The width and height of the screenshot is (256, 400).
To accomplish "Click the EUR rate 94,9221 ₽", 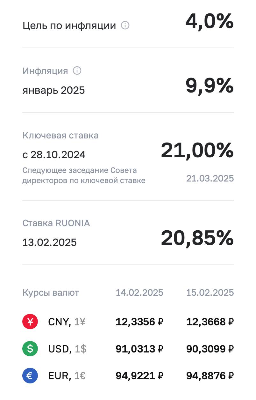I will point(139,376).
